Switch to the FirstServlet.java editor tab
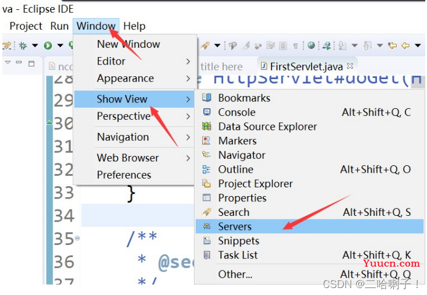This screenshot has width=427, height=295. coord(306,66)
